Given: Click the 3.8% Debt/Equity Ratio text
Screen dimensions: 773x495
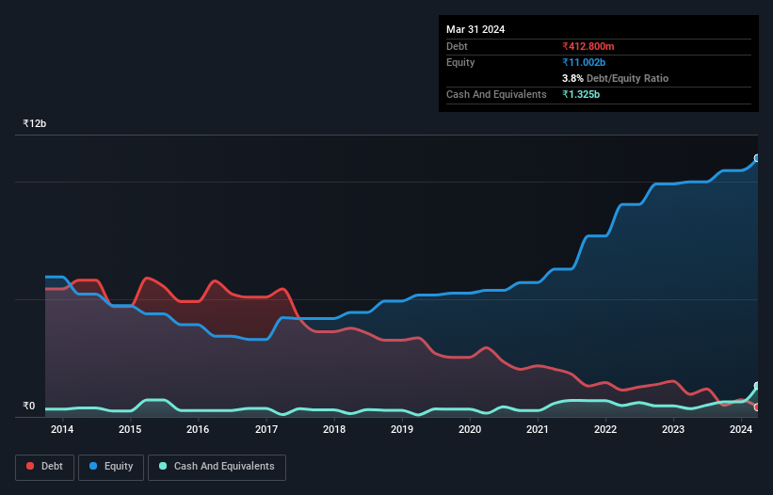Looking at the screenshot, I should coord(615,78).
